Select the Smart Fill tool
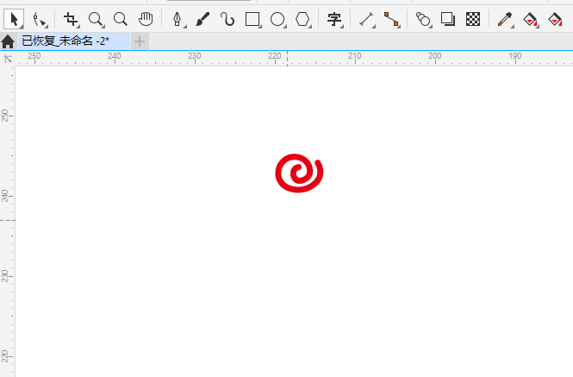573x377 pixels. pyautogui.click(x=555, y=19)
